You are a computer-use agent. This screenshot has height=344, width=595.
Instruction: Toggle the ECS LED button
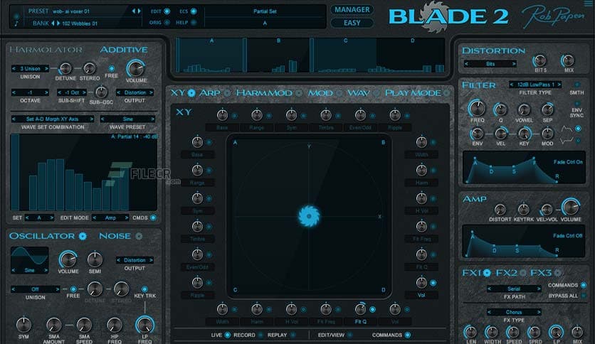tap(194, 11)
